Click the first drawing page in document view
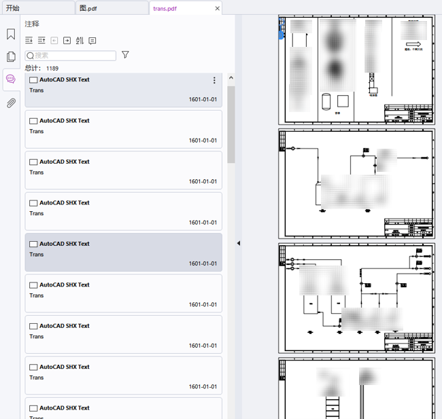Image resolution: width=442 pixels, height=419 pixels. click(356, 70)
